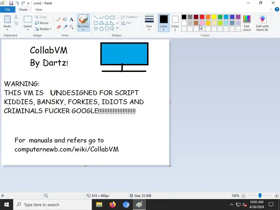Pick the purple color swatch
The height and width of the screenshot is (210, 280).
tap(238, 17)
